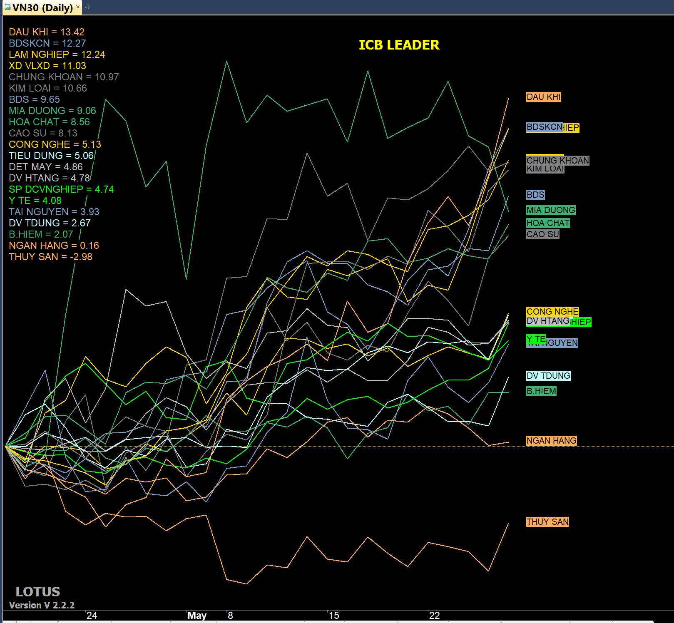Click the yellow CONG NGHE line-end label
This screenshot has height=623, width=674.
tap(552, 312)
